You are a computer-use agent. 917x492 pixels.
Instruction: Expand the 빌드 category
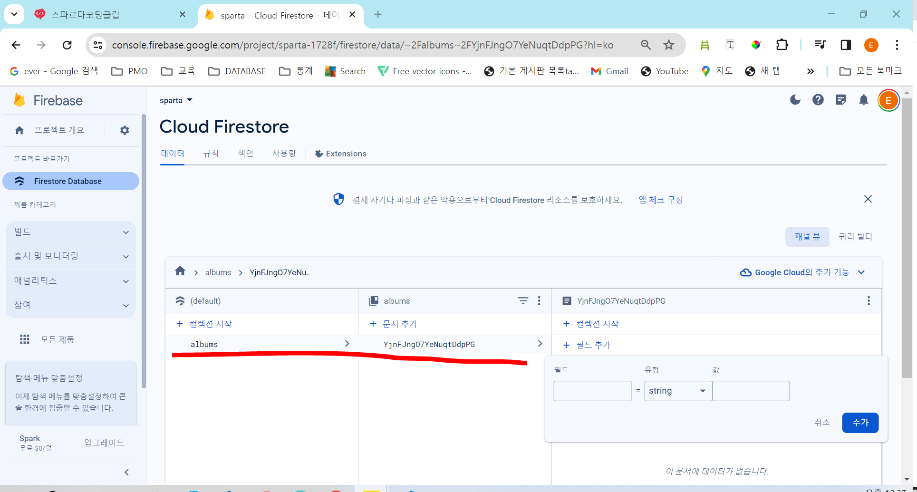coord(71,232)
